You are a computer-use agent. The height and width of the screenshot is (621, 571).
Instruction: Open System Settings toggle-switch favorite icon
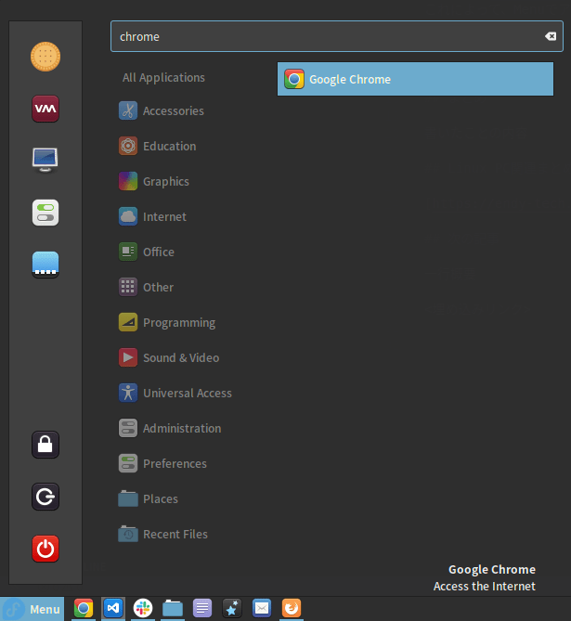click(45, 213)
